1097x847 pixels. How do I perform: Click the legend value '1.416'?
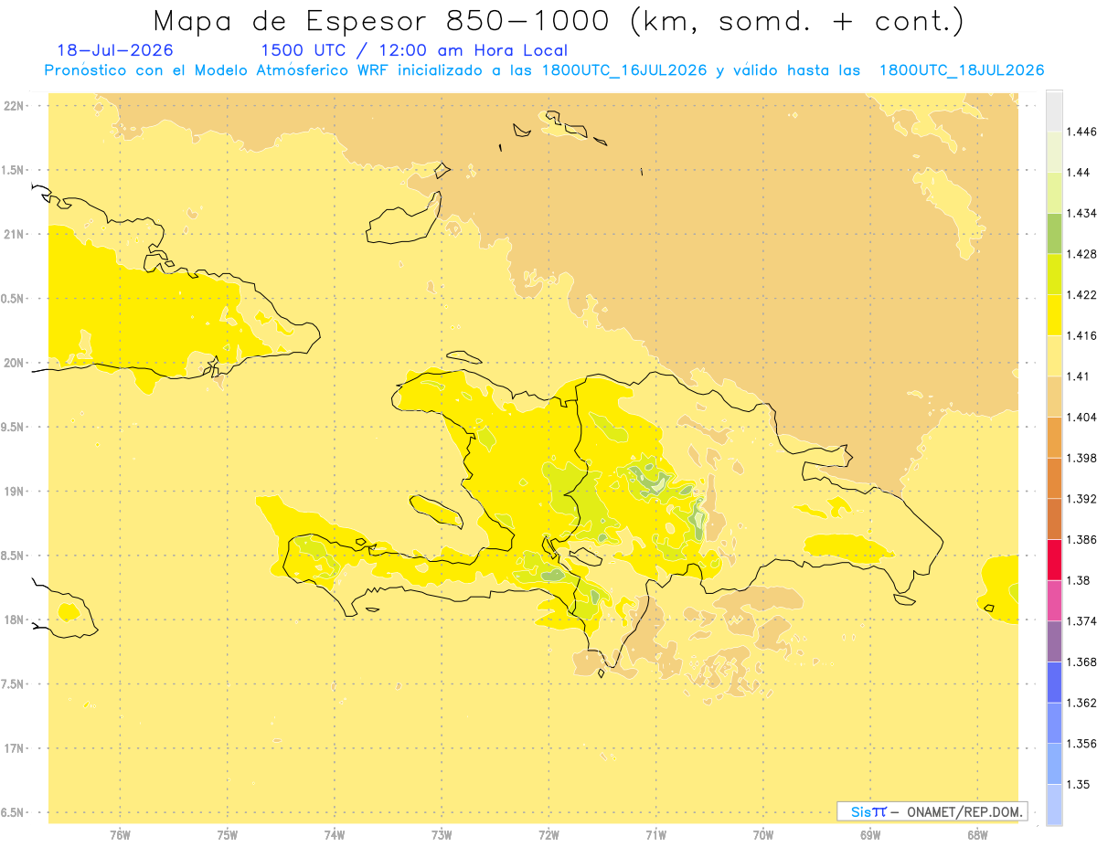tap(1081, 335)
